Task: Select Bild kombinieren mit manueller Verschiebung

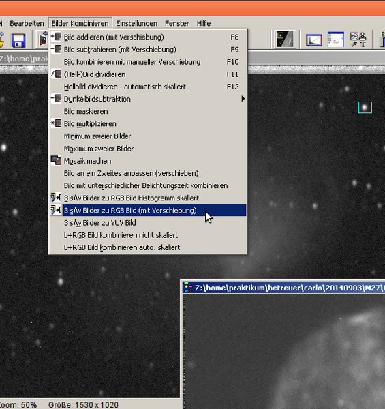Action: pyautogui.click(x=148, y=62)
